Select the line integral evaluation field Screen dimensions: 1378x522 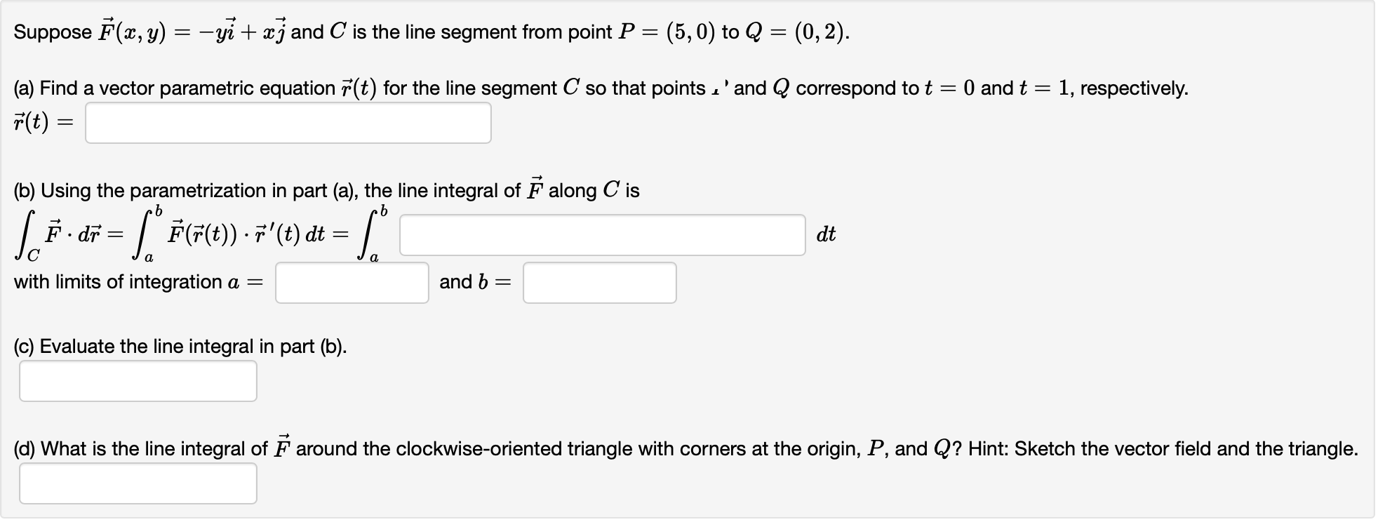click(x=138, y=380)
